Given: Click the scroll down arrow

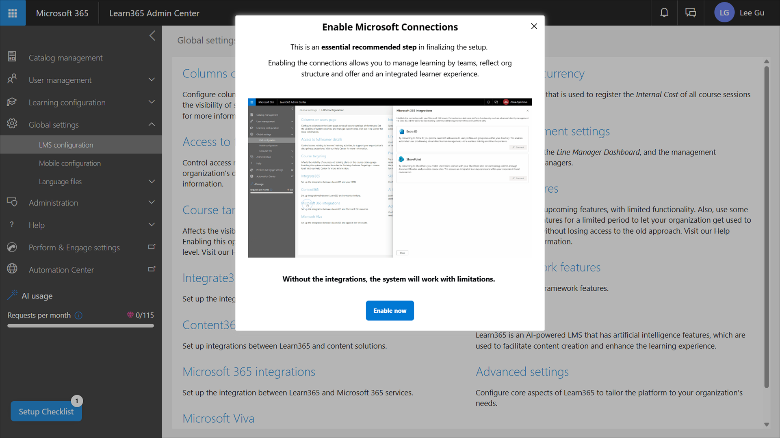Looking at the screenshot, I should (x=767, y=425).
